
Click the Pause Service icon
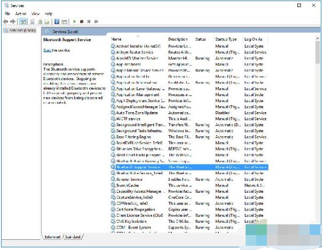tap(89, 21)
